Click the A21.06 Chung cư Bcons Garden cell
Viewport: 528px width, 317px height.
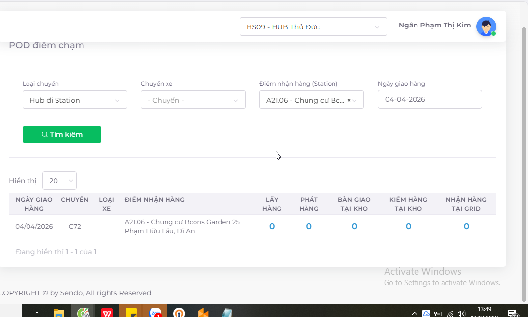(x=182, y=227)
